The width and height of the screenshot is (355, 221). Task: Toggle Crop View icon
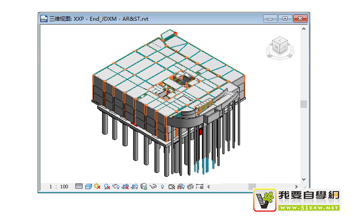pyautogui.click(x=126, y=187)
